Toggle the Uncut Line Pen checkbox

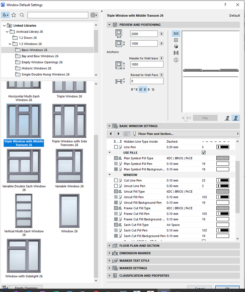pyautogui.click(x=116, y=186)
